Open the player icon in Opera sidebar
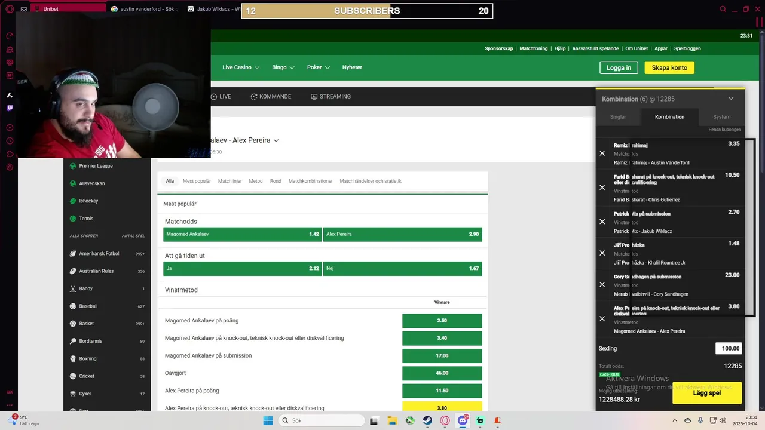 10,127
